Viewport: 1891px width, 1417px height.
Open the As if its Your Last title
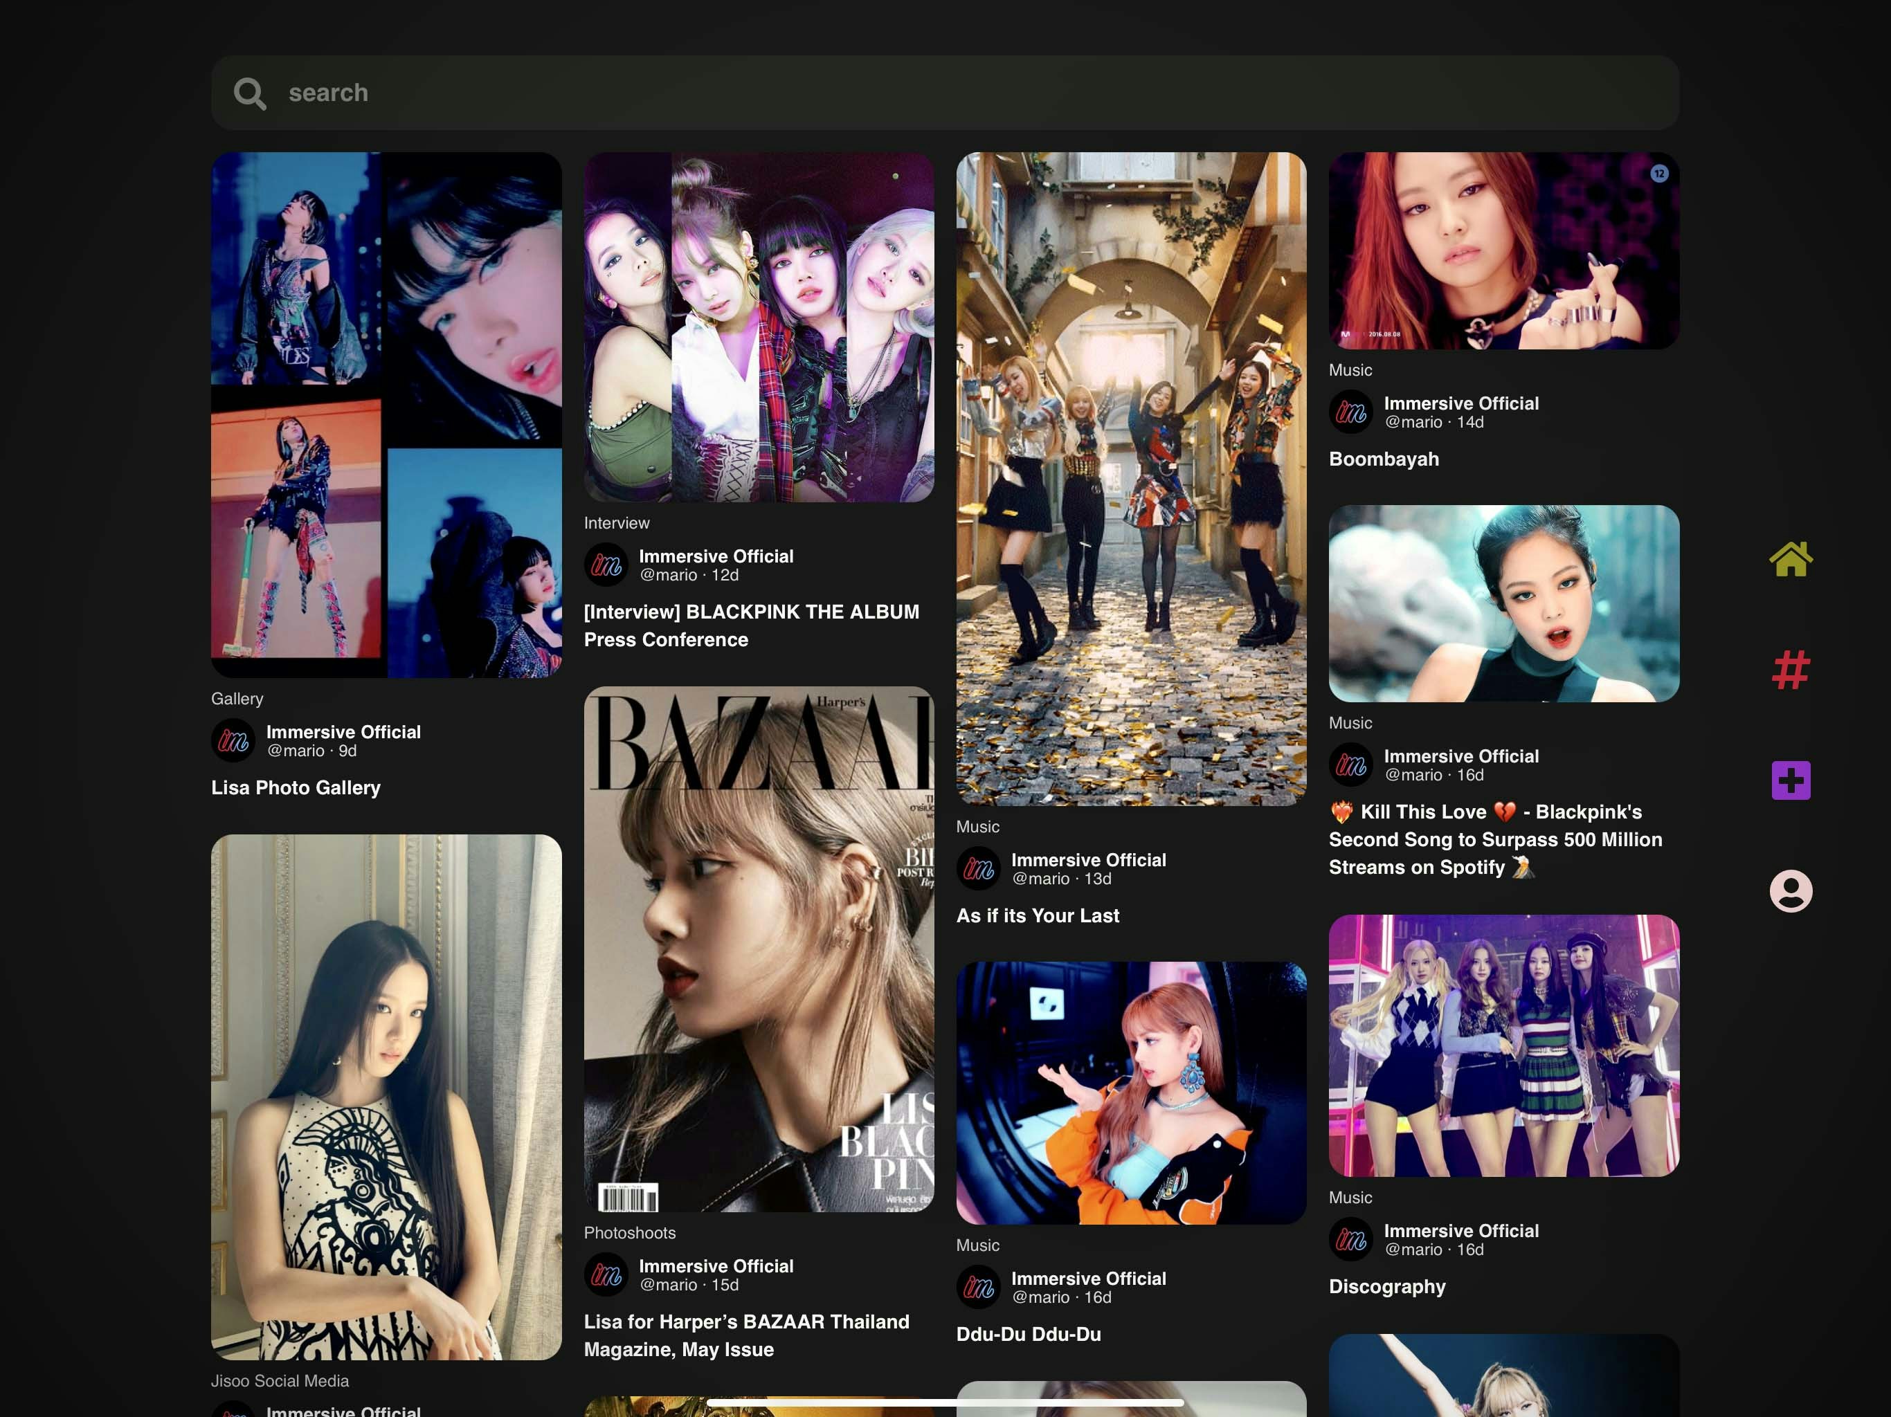pyautogui.click(x=1037, y=915)
